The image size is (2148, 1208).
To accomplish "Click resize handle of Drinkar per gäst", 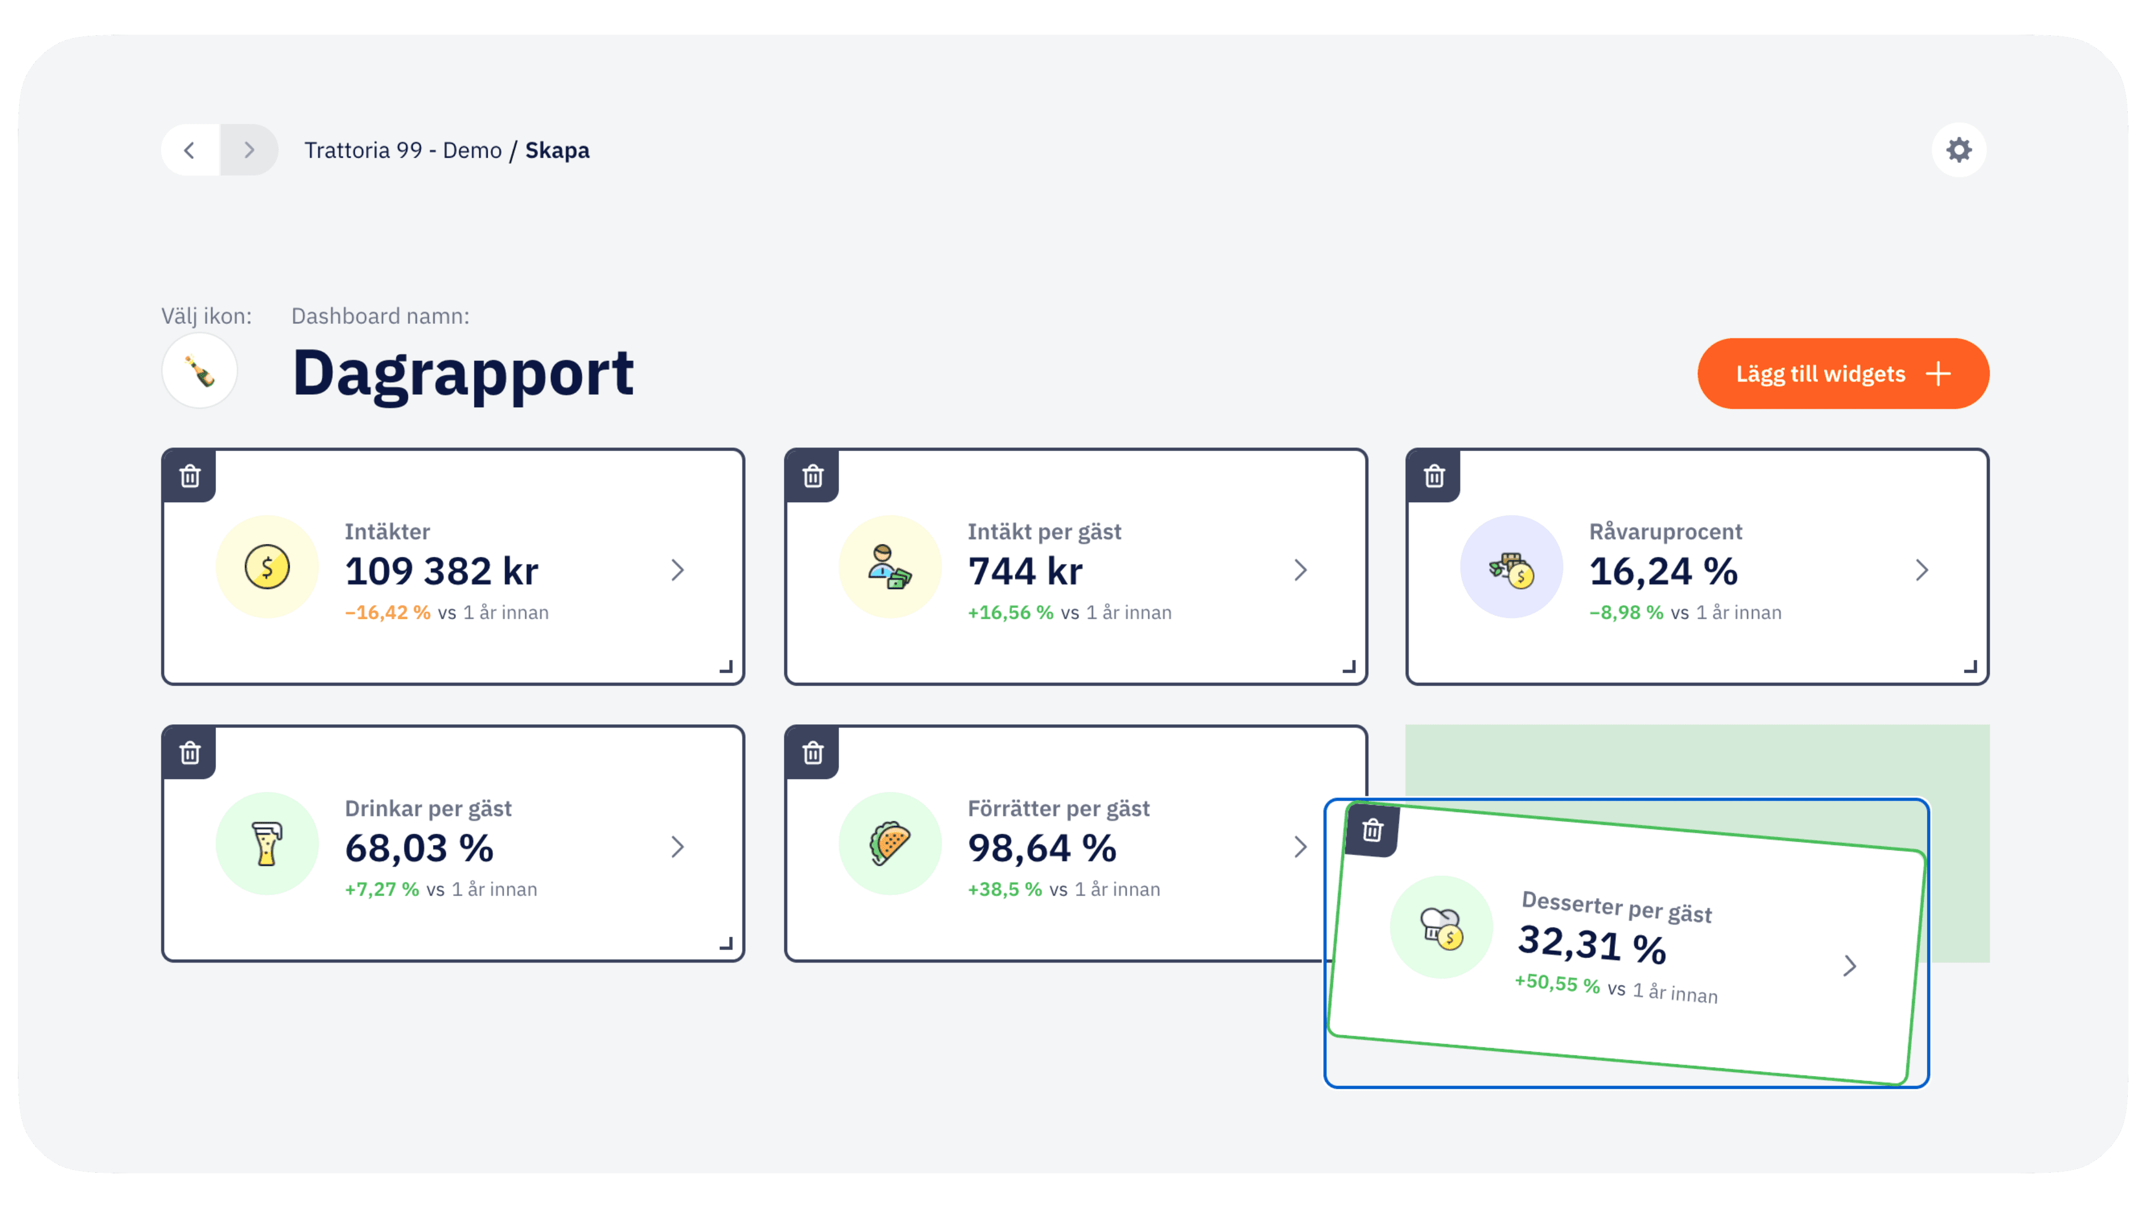I will tap(726, 943).
